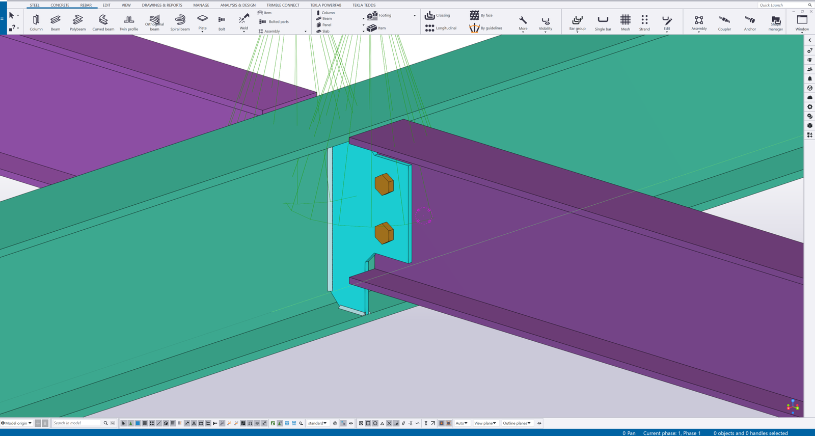Toggle snap to end points square switch
The height and width of the screenshot is (436, 815).
(x=368, y=423)
